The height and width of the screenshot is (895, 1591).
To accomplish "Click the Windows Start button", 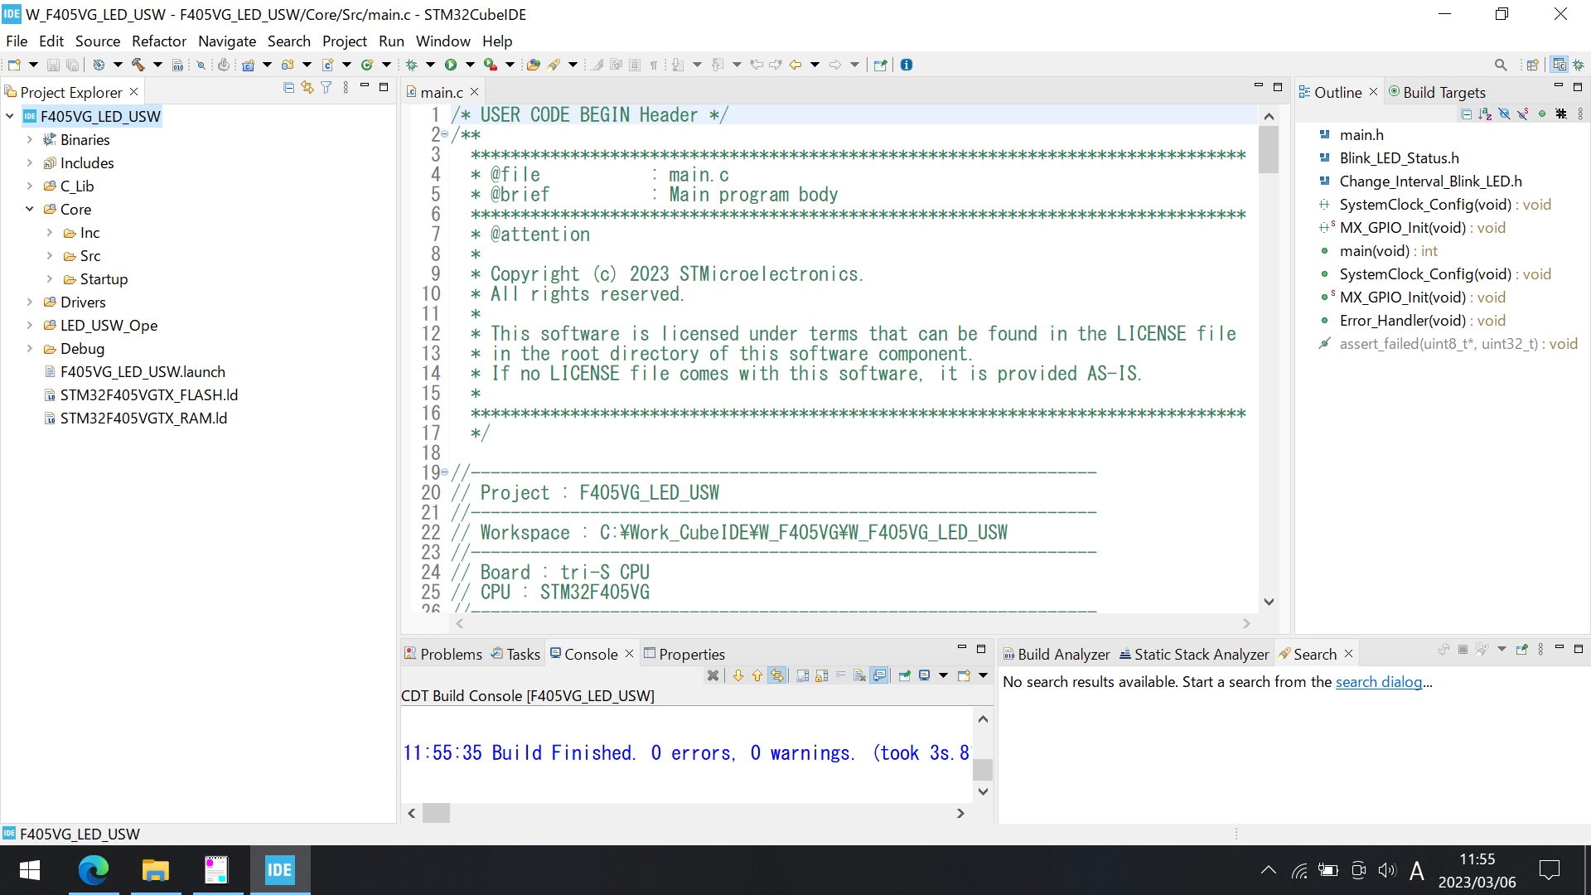I will (x=30, y=870).
